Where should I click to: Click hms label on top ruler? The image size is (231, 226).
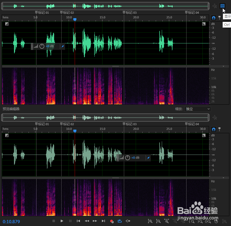pyautogui.click(x=5, y=17)
